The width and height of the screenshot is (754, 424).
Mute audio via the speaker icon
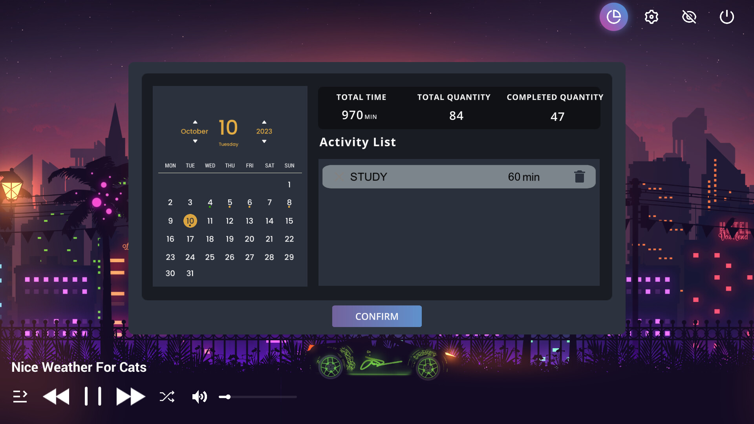coord(199,397)
